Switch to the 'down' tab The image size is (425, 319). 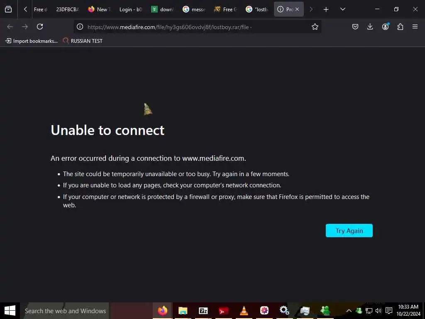click(162, 9)
